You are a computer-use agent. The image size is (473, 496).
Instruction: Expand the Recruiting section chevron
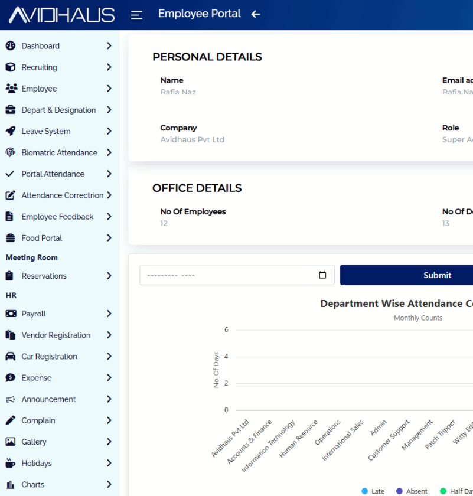tap(109, 67)
